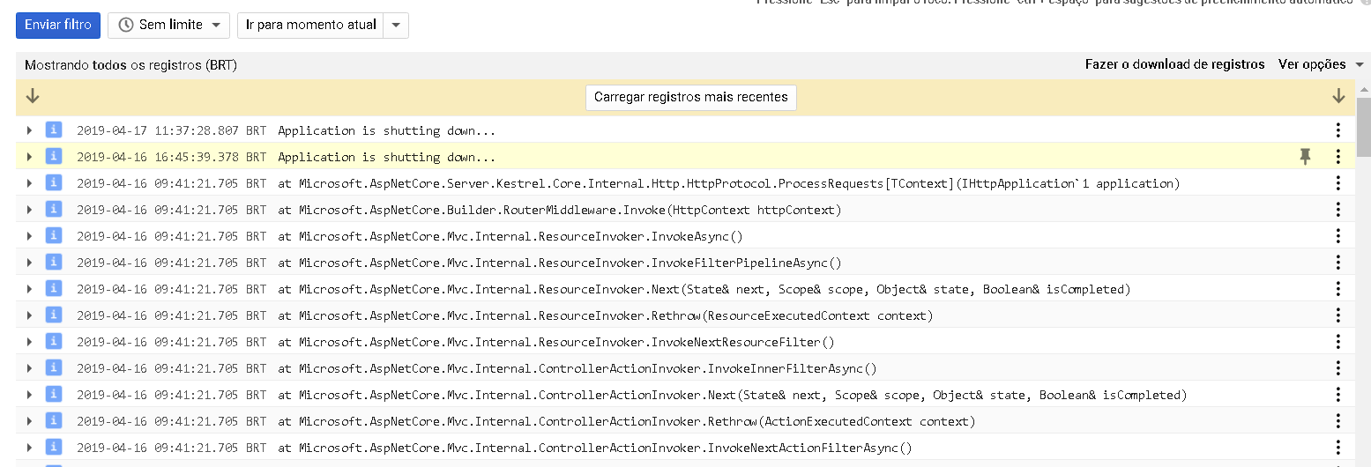Click info severity icon on 16:45:39.378 entry
Screen dimensions: 1371x467
pyautogui.click(x=54, y=156)
